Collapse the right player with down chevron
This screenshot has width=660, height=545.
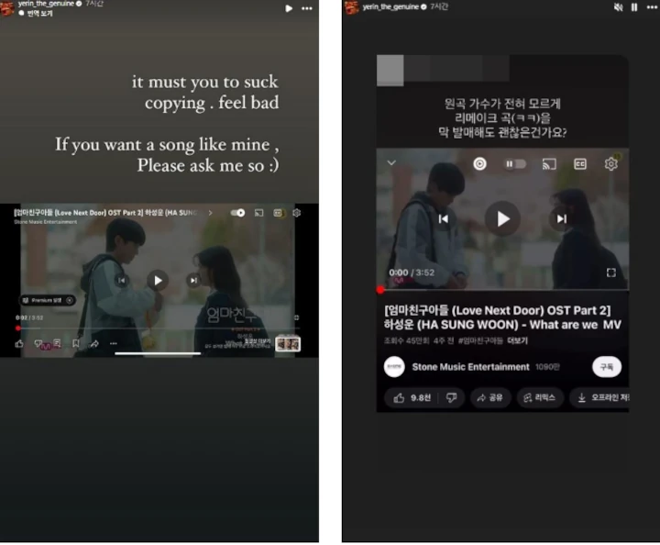[x=391, y=163]
